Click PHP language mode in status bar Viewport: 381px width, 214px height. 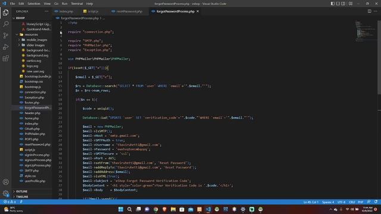[x=361, y=202]
